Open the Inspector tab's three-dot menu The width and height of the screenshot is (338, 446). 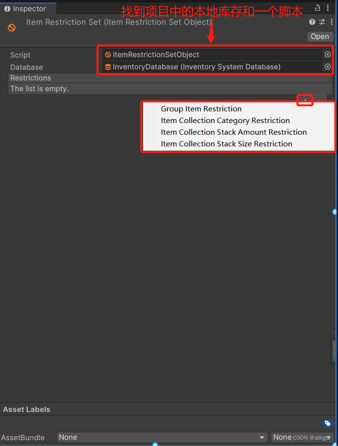328,8
